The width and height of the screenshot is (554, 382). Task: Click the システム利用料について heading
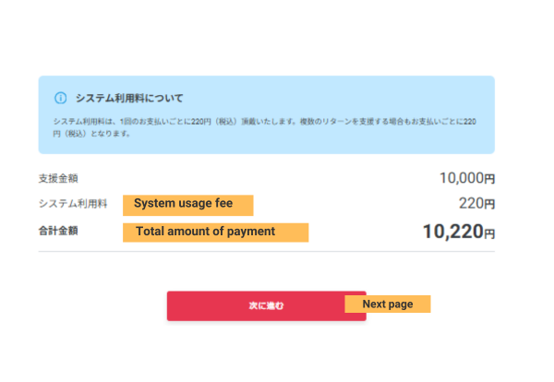coord(129,98)
